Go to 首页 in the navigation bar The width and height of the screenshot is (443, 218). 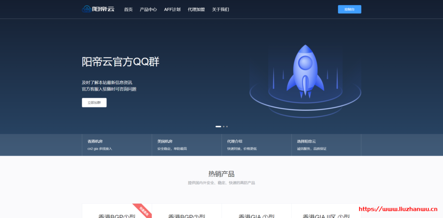(128, 10)
